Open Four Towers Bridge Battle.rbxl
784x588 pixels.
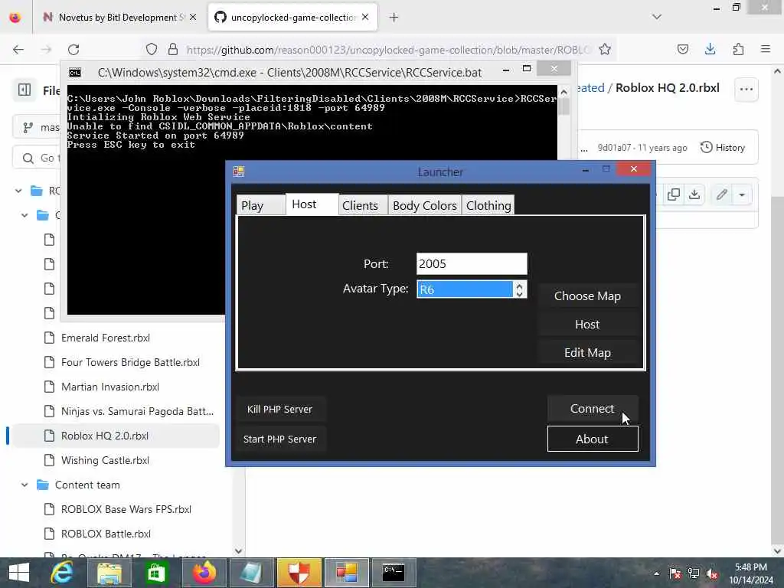point(130,362)
